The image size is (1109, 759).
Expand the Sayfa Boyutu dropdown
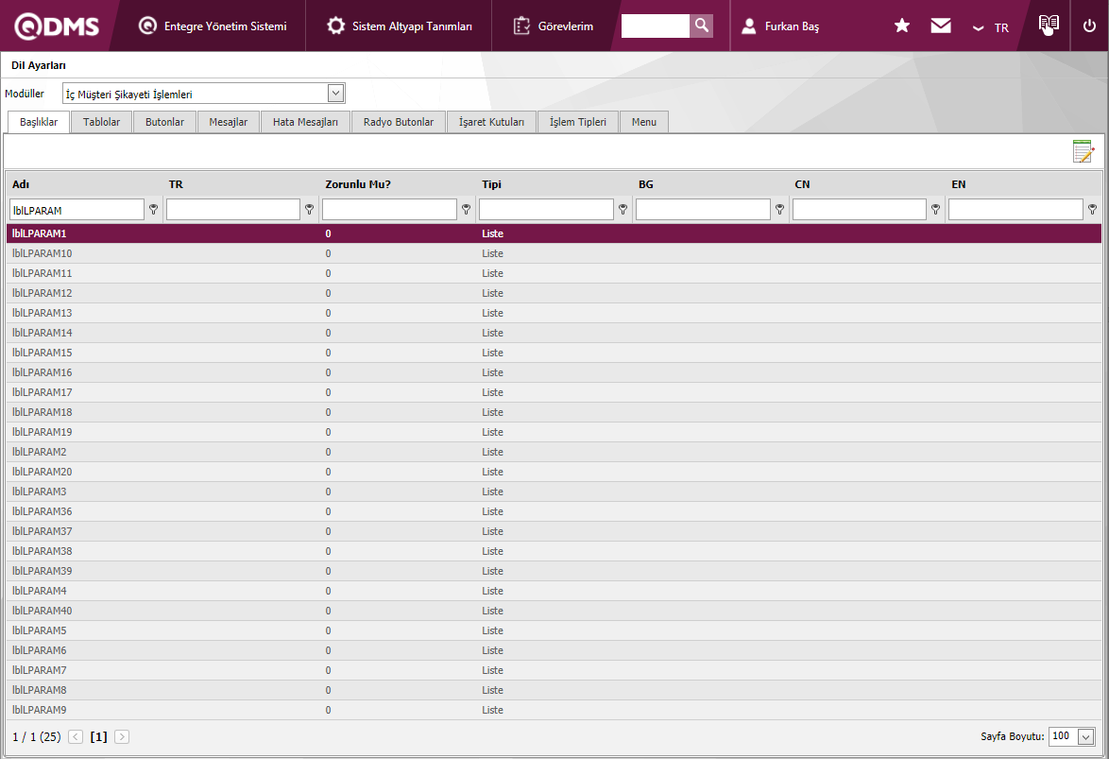1085,737
